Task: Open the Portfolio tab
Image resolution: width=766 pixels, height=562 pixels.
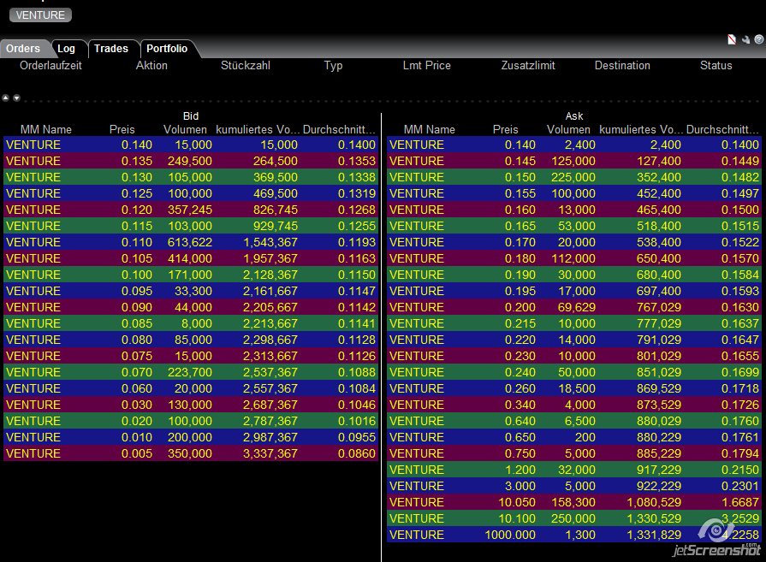Action: [167, 49]
